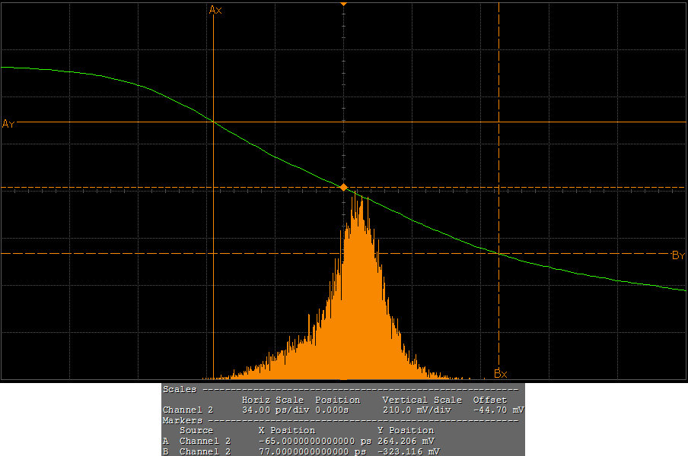Click the Markers section header

[x=183, y=420]
